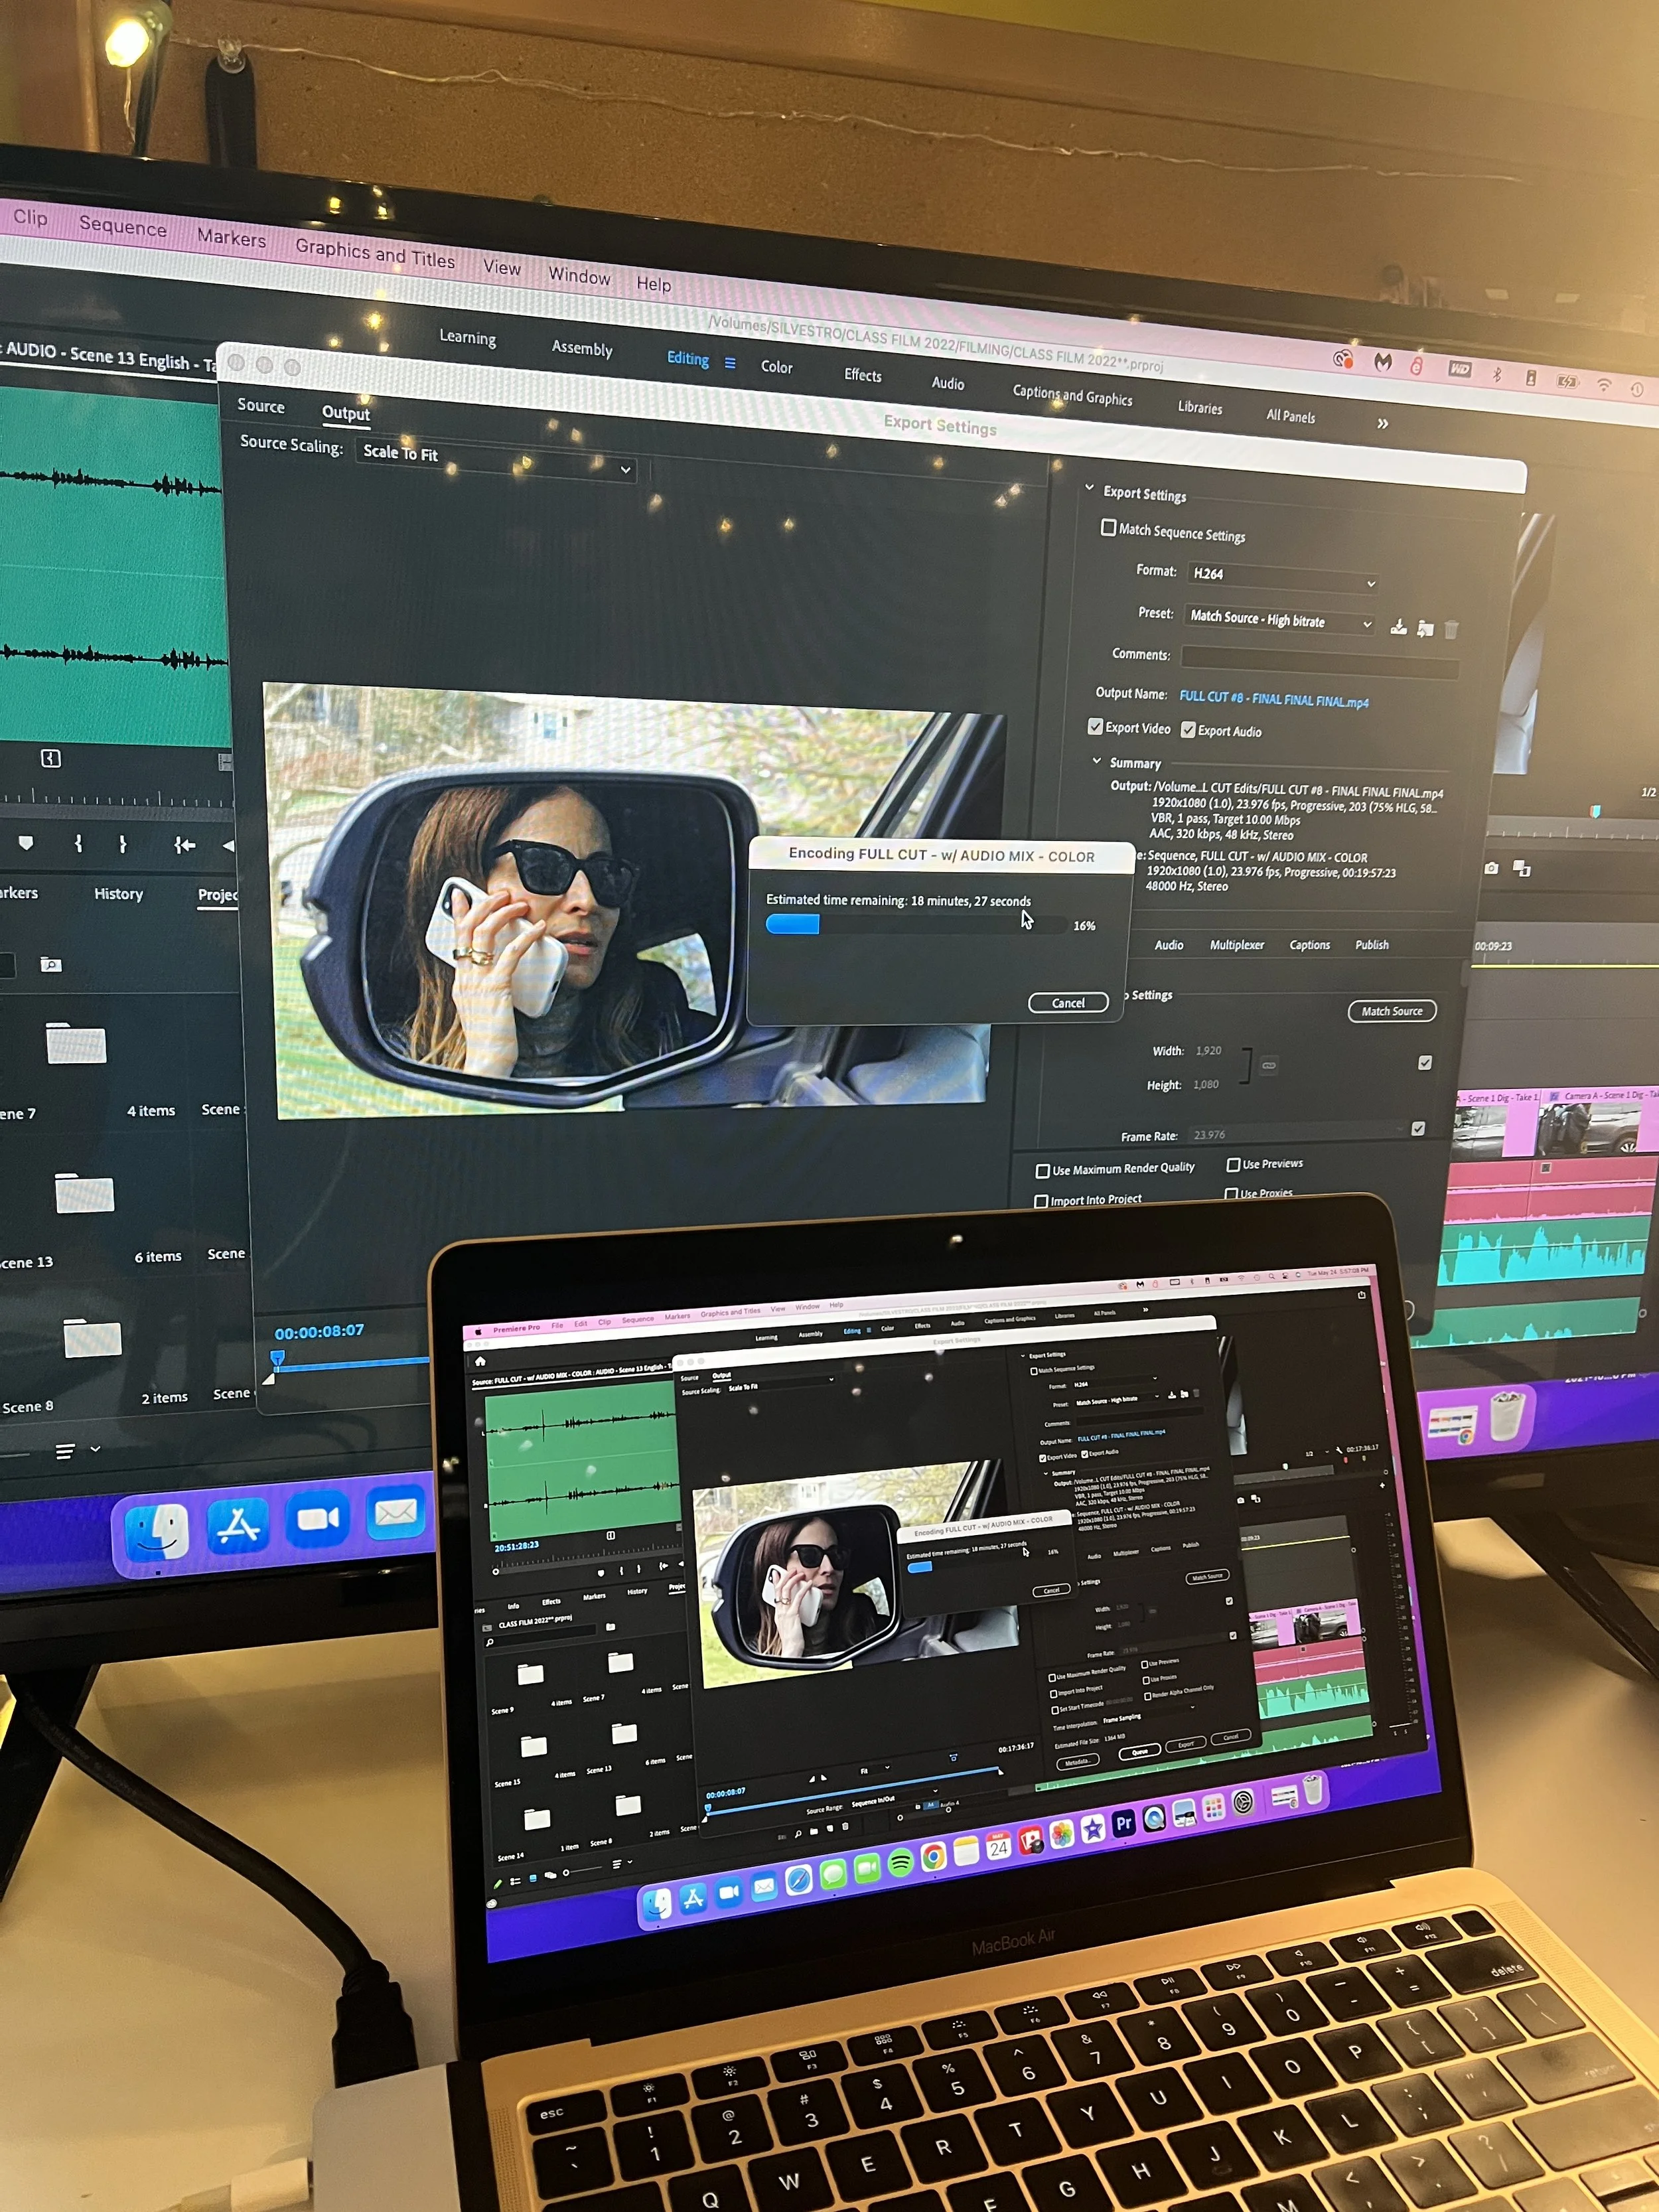Open Safari from the laptop dock
Screen dimensions: 1659x2212
[798, 1880]
